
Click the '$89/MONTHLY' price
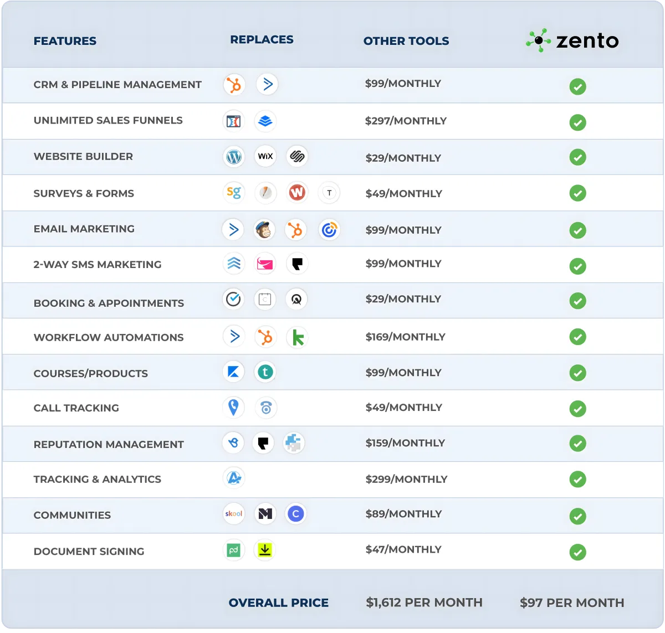coord(403,513)
